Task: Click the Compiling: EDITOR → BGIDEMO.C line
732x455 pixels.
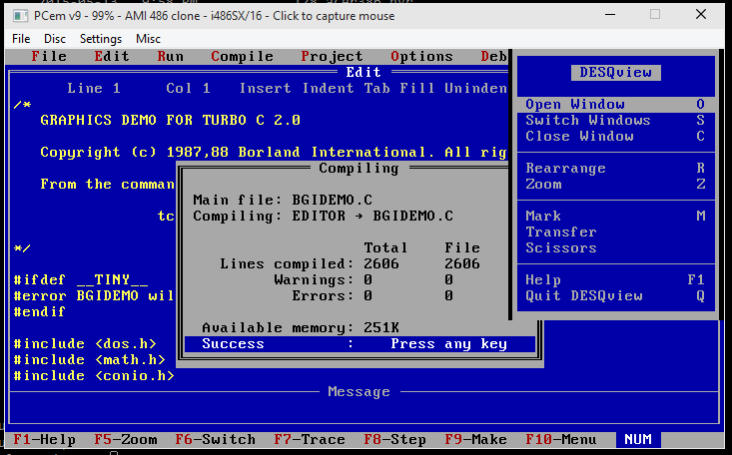Action: point(323,217)
